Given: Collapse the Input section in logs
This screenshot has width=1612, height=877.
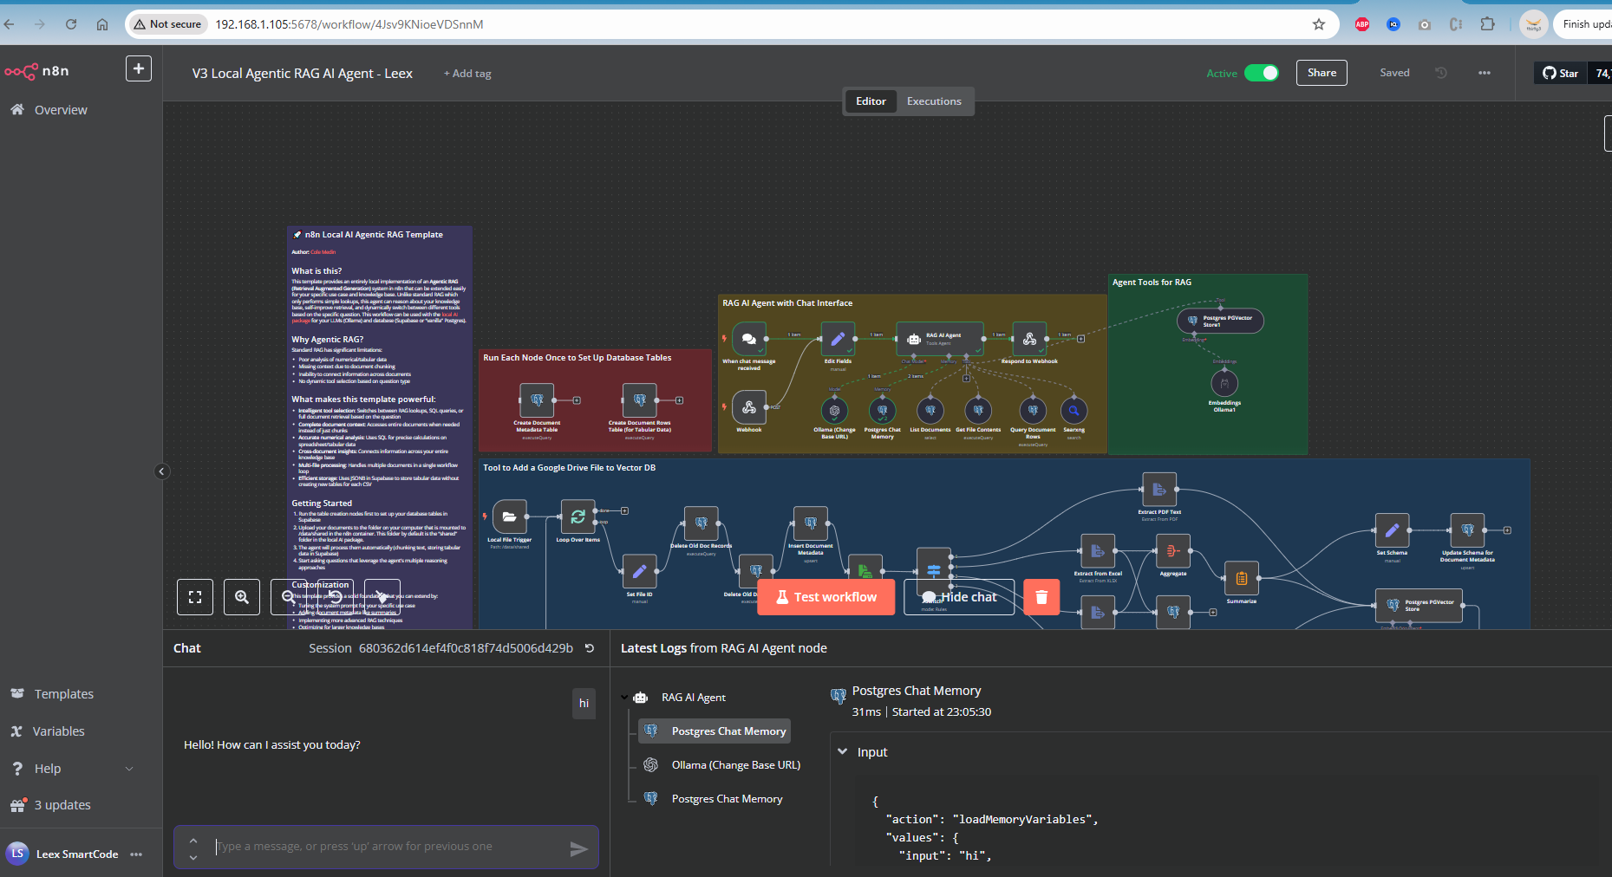Looking at the screenshot, I should pos(842,751).
